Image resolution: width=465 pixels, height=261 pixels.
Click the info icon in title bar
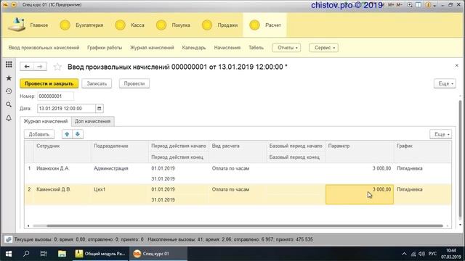[x=428, y=5]
